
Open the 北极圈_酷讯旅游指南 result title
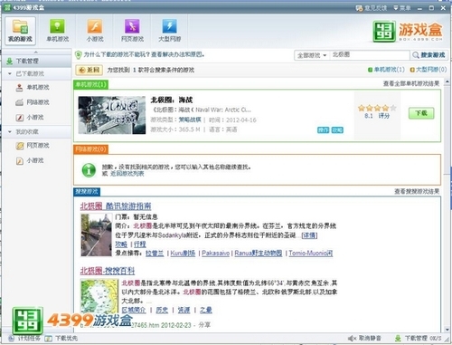[116, 206]
